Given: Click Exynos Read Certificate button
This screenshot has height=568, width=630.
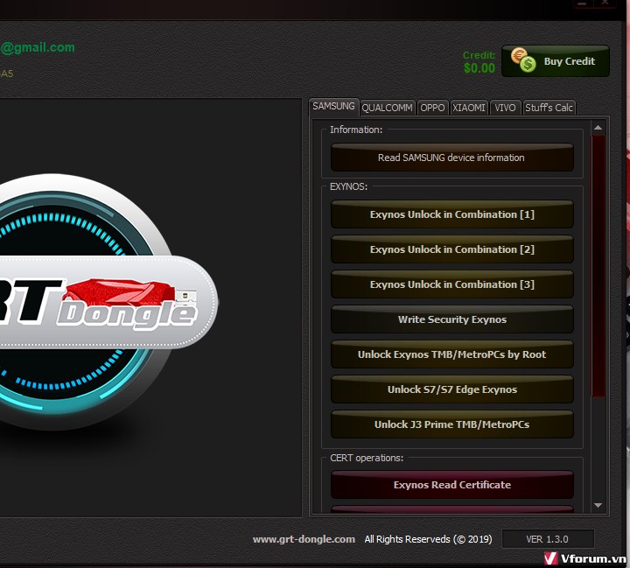Looking at the screenshot, I should click(452, 485).
